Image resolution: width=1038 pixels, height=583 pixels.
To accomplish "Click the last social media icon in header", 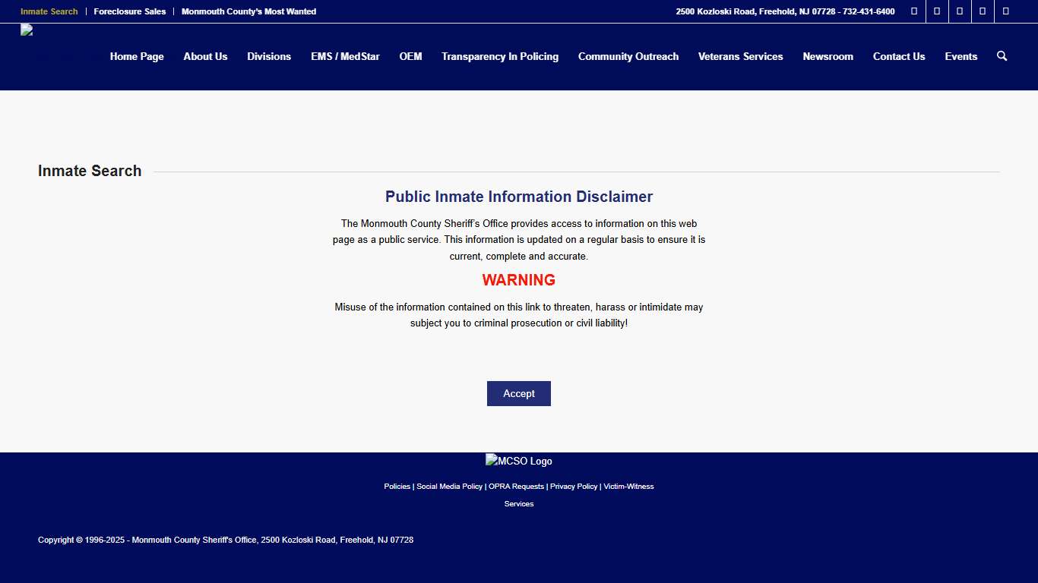I will (x=1005, y=11).
